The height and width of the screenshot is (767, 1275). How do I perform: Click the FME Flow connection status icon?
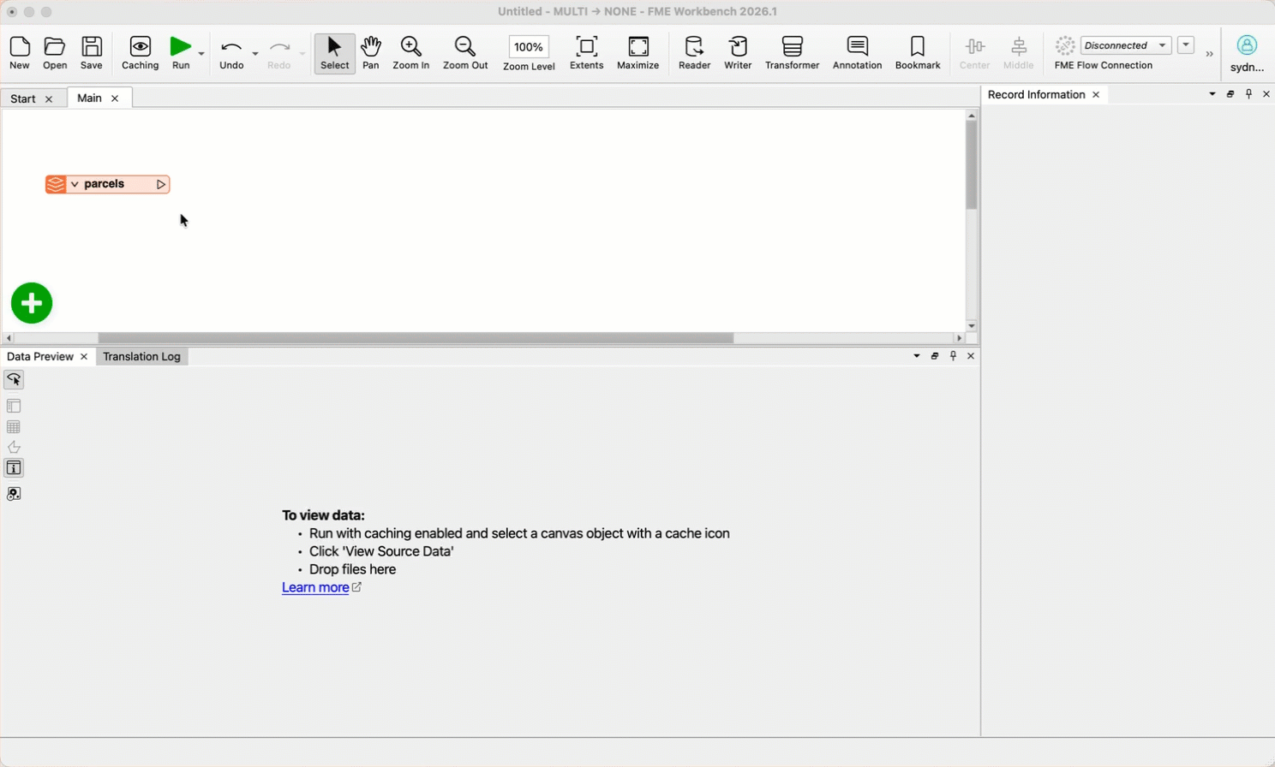[1065, 45]
